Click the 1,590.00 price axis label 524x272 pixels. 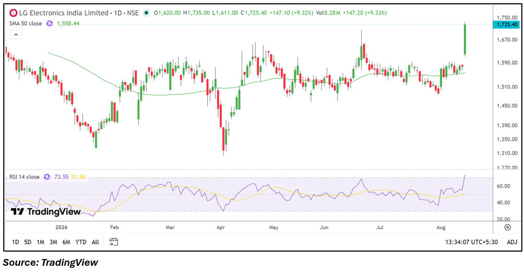pos(507,63)
